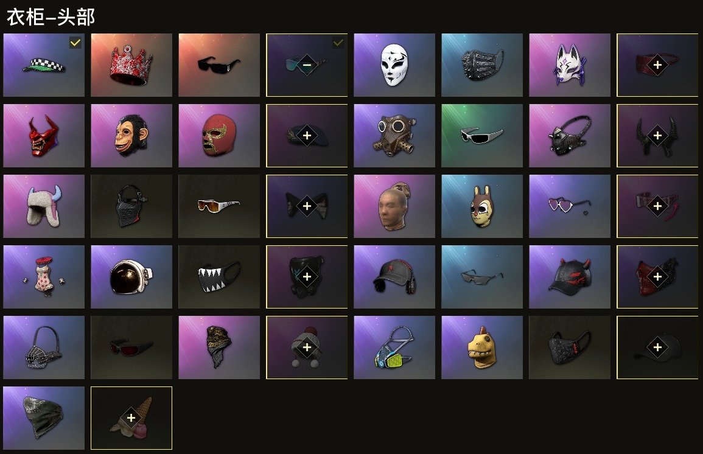Select the steampunk brass gas mask
Viewport: 703px width, 454px height.
click(394, 136)
